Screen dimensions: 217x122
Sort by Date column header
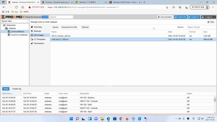tap(177, 32)
